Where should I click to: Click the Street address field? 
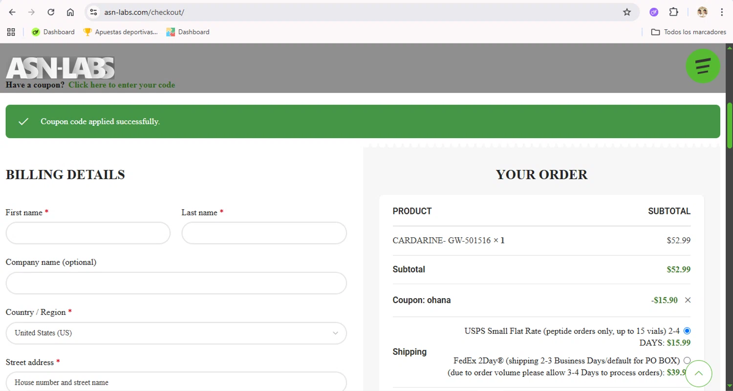point(176,382)
